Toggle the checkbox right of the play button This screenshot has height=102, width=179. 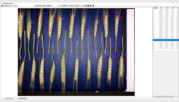pos(62,6)
